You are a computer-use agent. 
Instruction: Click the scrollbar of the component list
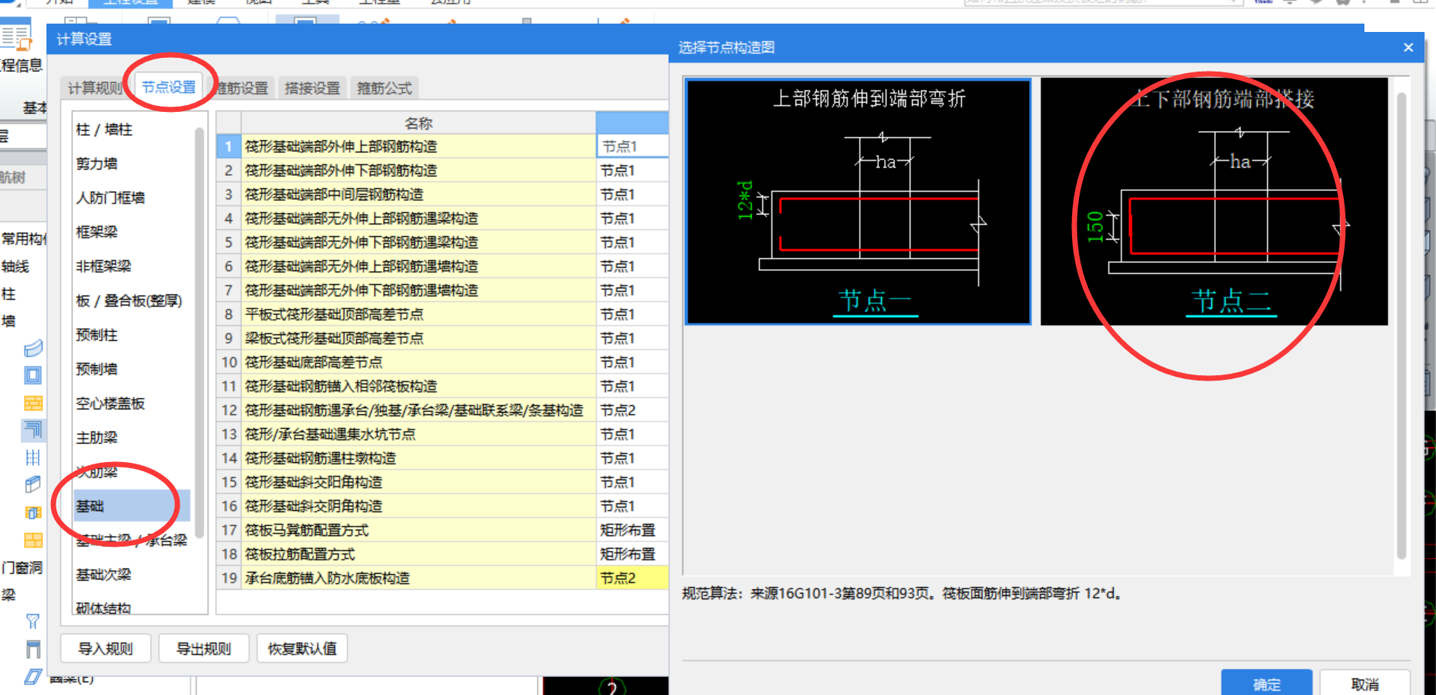point(199,333)
